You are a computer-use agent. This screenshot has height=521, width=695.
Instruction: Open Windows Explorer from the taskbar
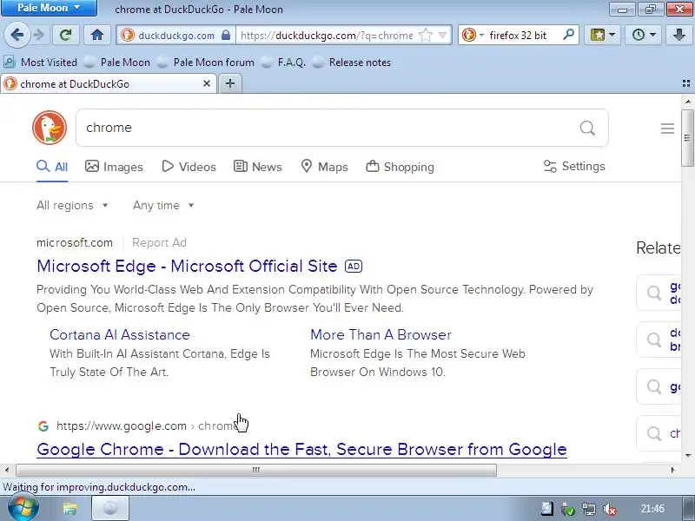[69, 508]
